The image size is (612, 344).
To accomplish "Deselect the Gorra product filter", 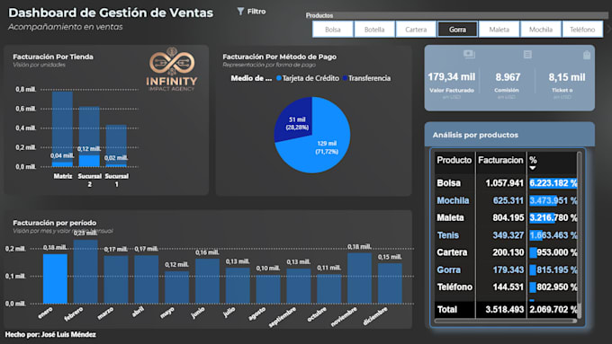I will pyautogui.click(x=457, y=30).
